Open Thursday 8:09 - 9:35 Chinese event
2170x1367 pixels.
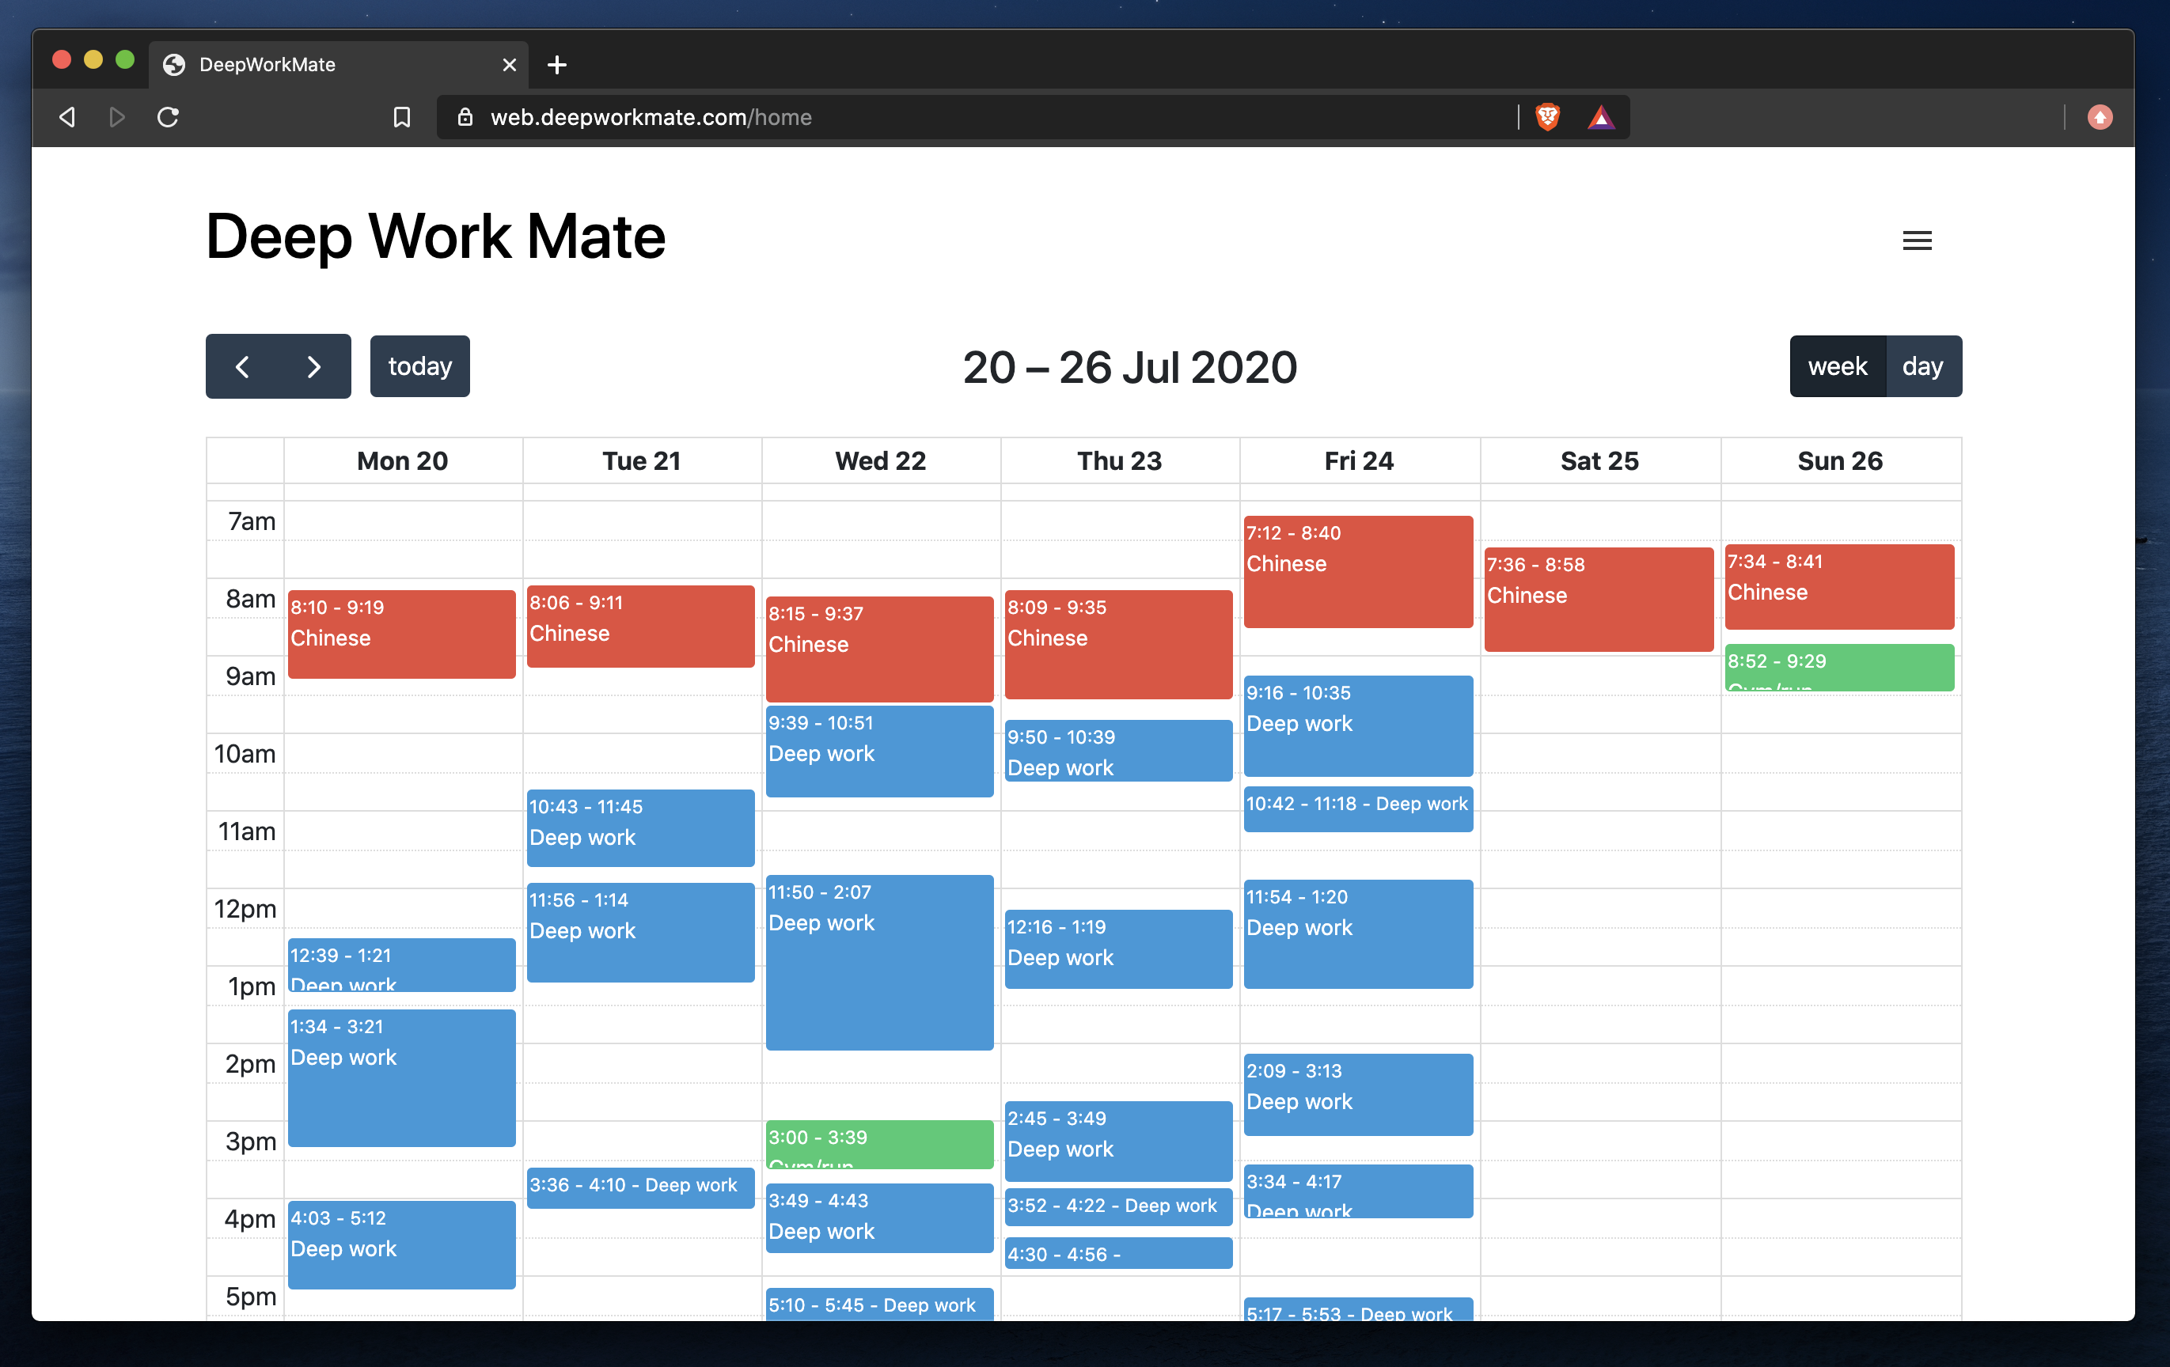point(1118,645)
